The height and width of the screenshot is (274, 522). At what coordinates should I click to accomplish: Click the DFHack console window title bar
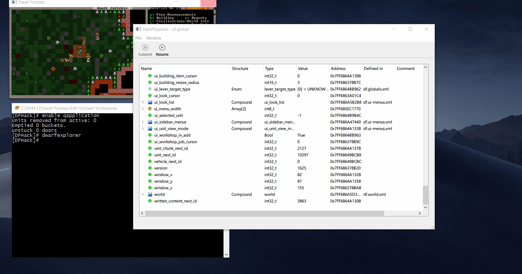pos(72,108)
